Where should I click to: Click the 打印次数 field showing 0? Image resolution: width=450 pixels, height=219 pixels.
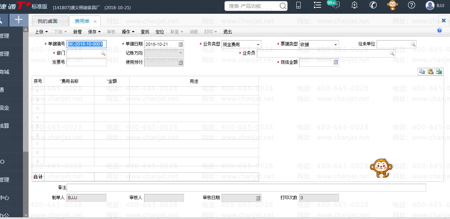coord(319,198)
